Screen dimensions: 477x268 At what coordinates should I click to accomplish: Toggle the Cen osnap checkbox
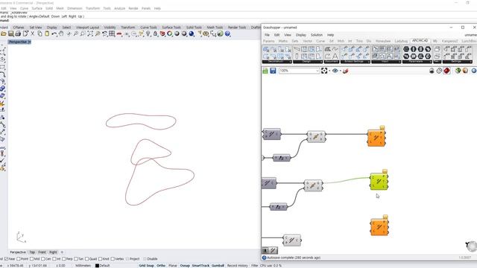(43, 259)
